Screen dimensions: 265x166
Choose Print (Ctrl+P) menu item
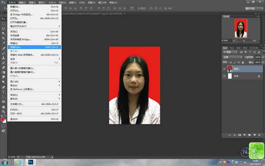coord(34,110)
